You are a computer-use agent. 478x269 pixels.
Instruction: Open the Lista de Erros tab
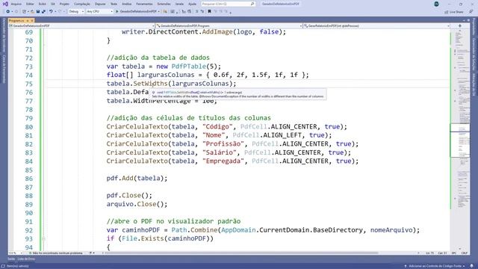coord(26,259)
